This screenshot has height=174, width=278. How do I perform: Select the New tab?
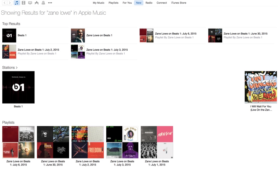(x=139, y=3)
